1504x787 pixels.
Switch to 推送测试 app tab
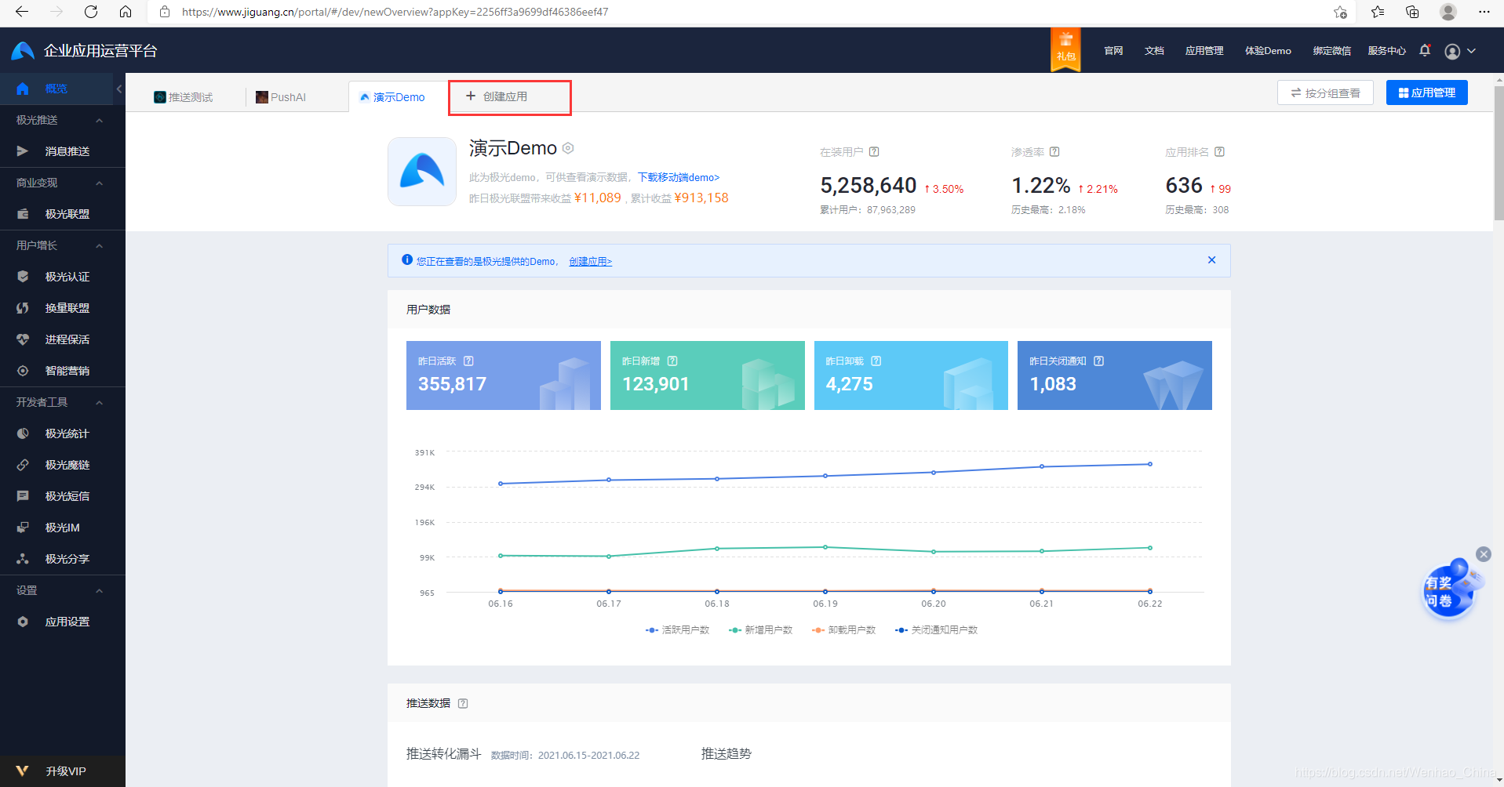pos(184,97)
